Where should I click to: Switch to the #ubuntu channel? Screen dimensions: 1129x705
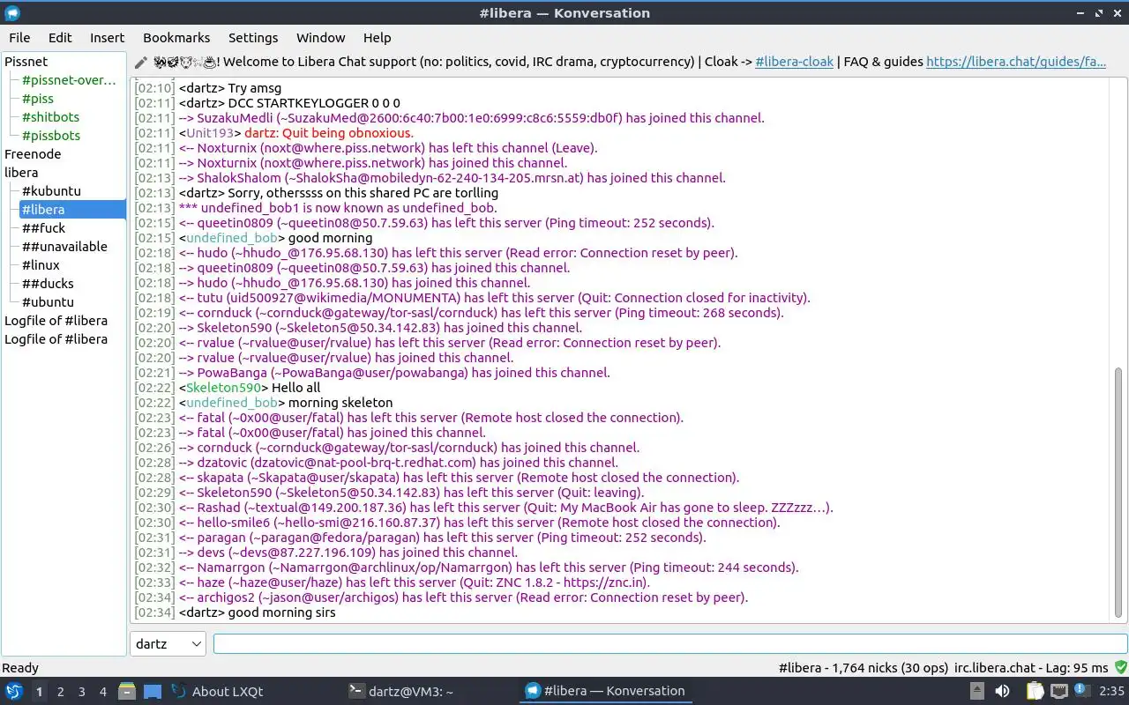[x=48, y=302]
